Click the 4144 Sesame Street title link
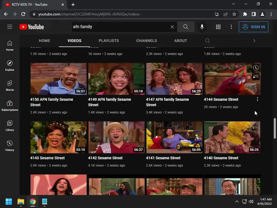Image resolution: width=277 pixels, height=208 pixels. (221, 99)
